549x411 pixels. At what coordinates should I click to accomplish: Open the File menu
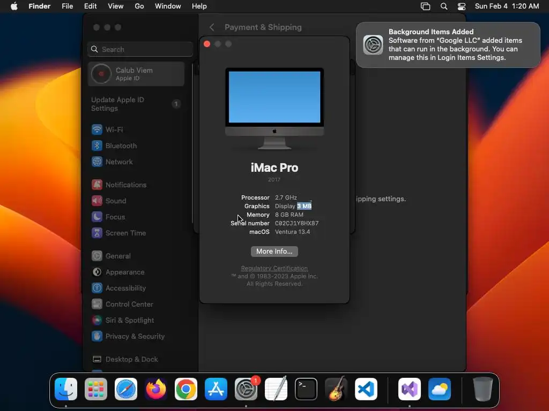[x=67, y=6]
